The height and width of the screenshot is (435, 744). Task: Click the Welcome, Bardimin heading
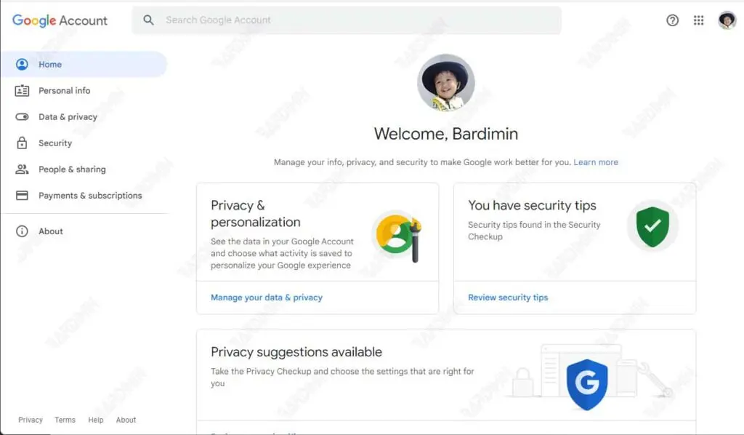pos(446,134)
